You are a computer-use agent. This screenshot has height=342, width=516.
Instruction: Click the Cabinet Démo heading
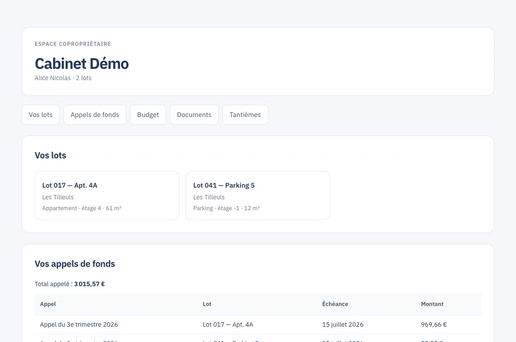click(82, 63)
